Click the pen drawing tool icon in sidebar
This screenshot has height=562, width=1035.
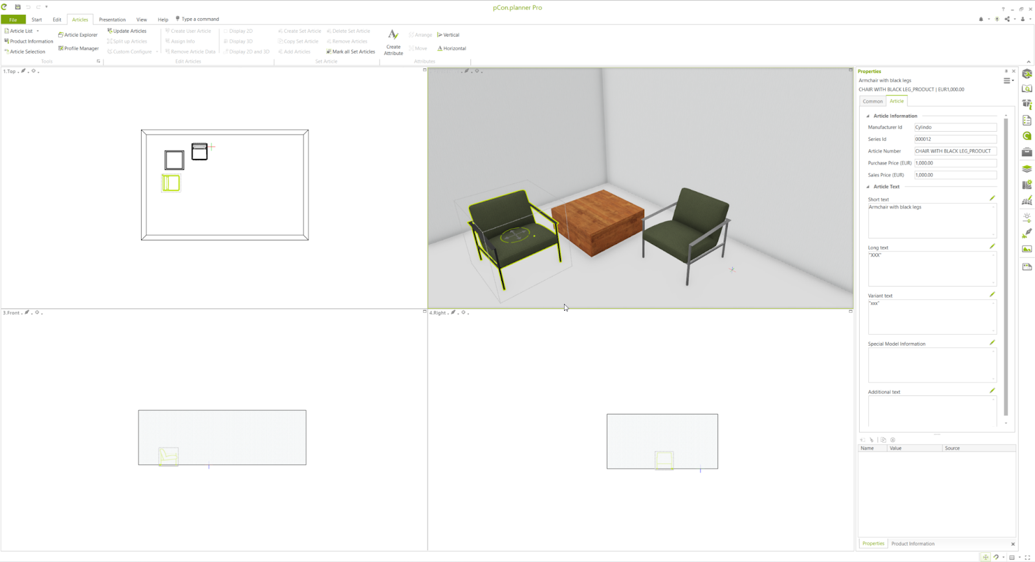1027,233
